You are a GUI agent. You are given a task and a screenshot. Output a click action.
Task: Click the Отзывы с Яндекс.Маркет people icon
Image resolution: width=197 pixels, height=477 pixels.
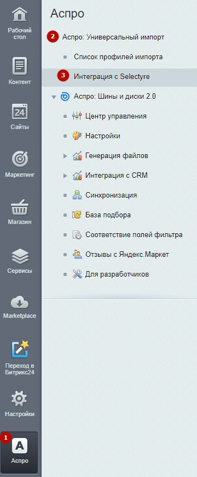coord(77,254)
